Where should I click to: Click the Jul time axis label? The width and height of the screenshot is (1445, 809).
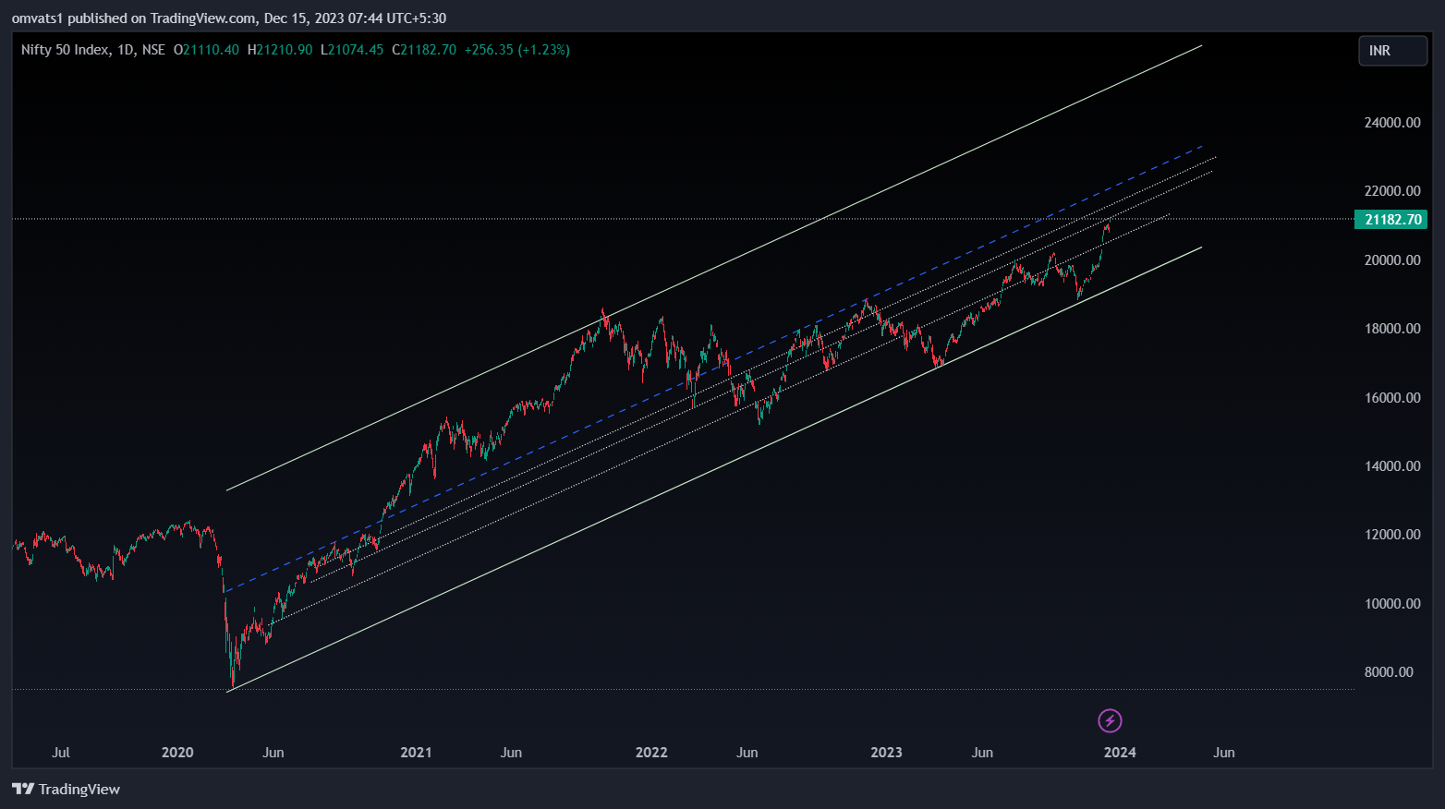[x=61, y=753]
